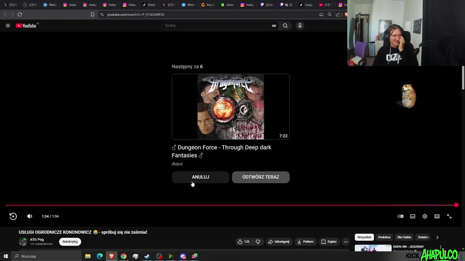The height and width of the screenshot is (261, 465).
Task: Open File Explorer from taskbar
Action: pyautogui.click(x=88, y=256)
